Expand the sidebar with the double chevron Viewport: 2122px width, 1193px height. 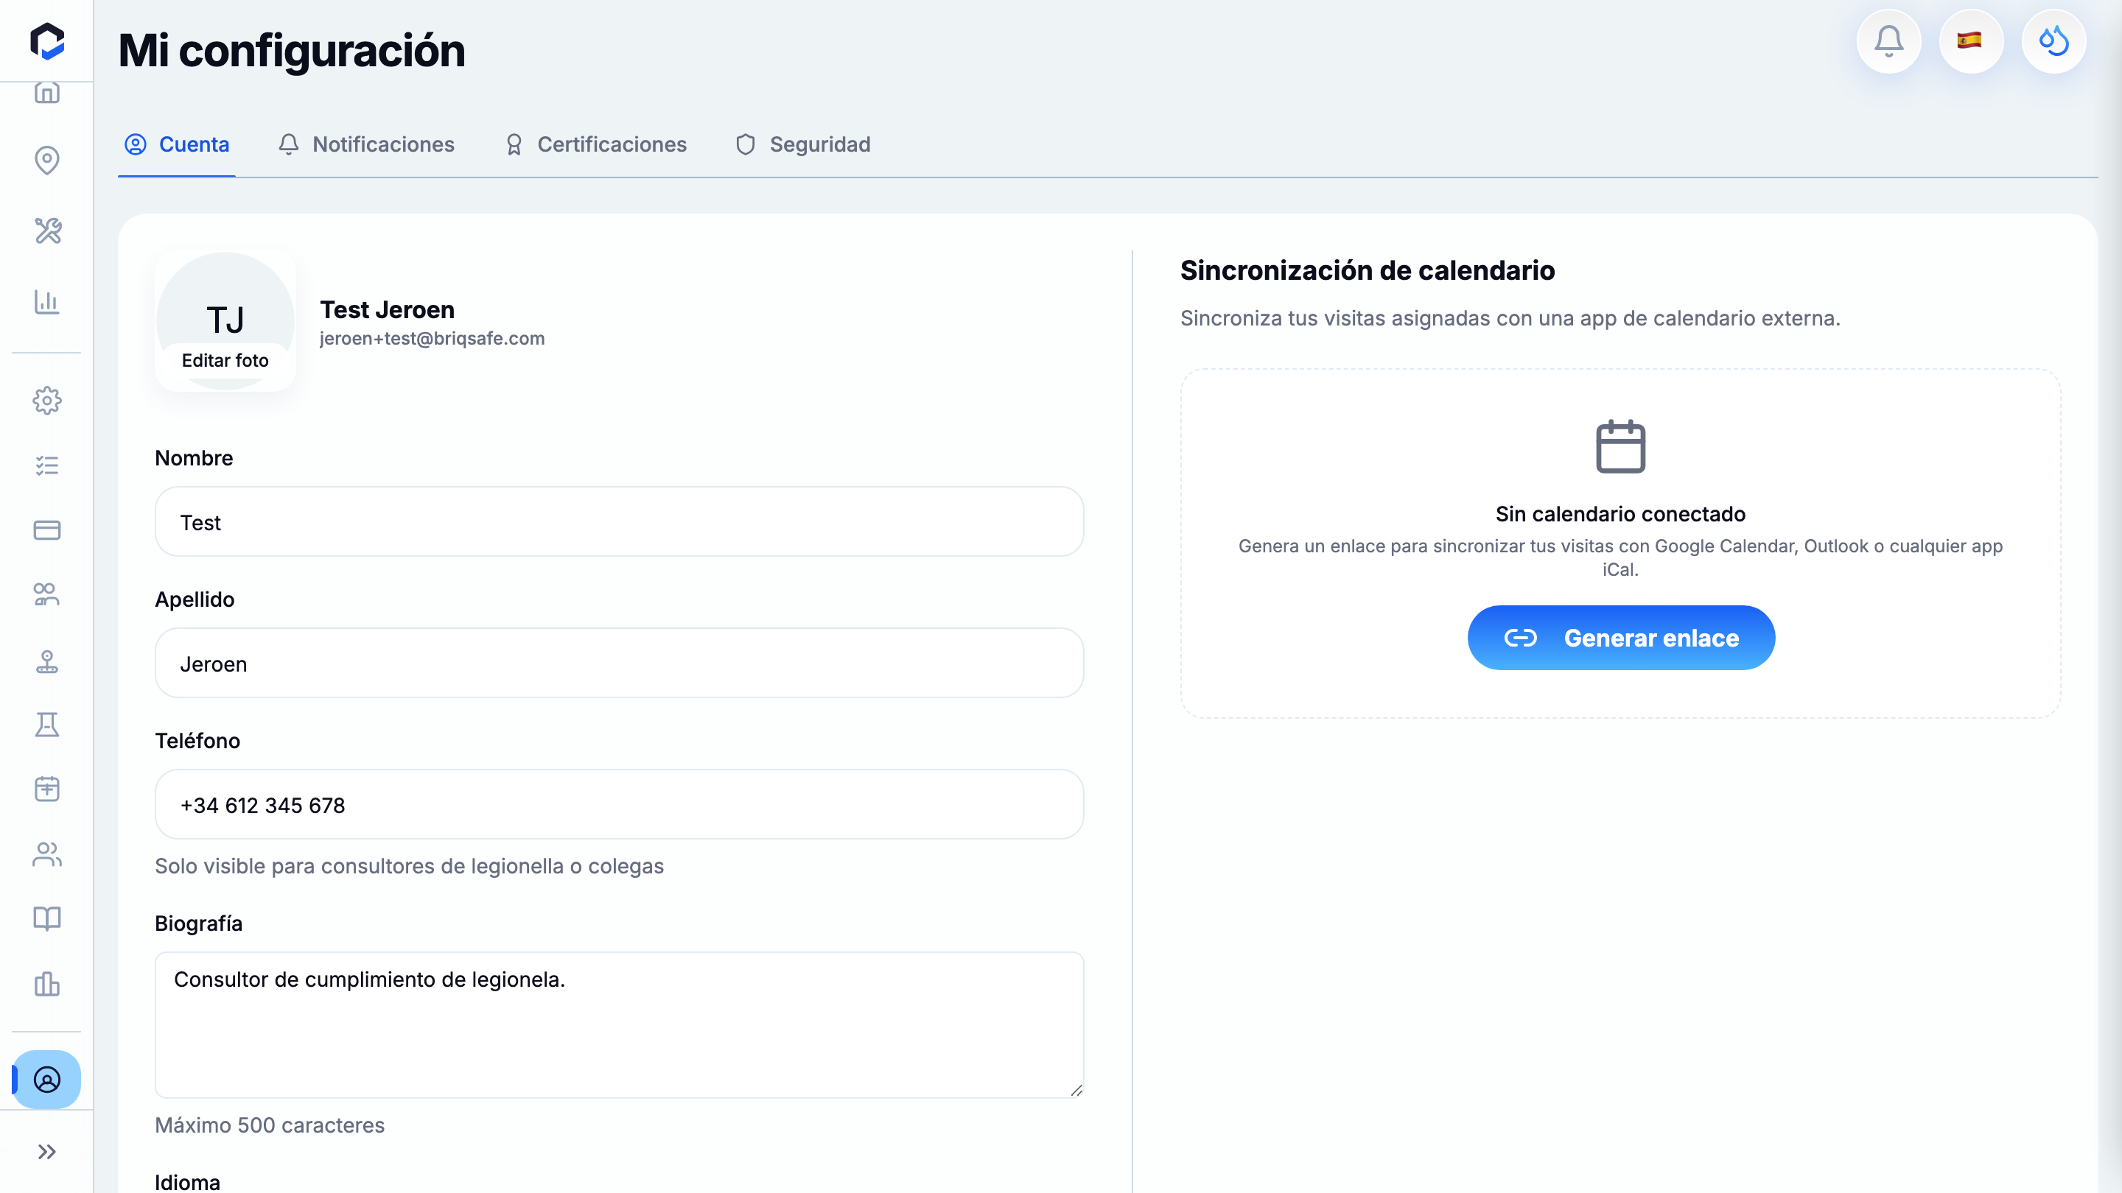pos(47,1151)
